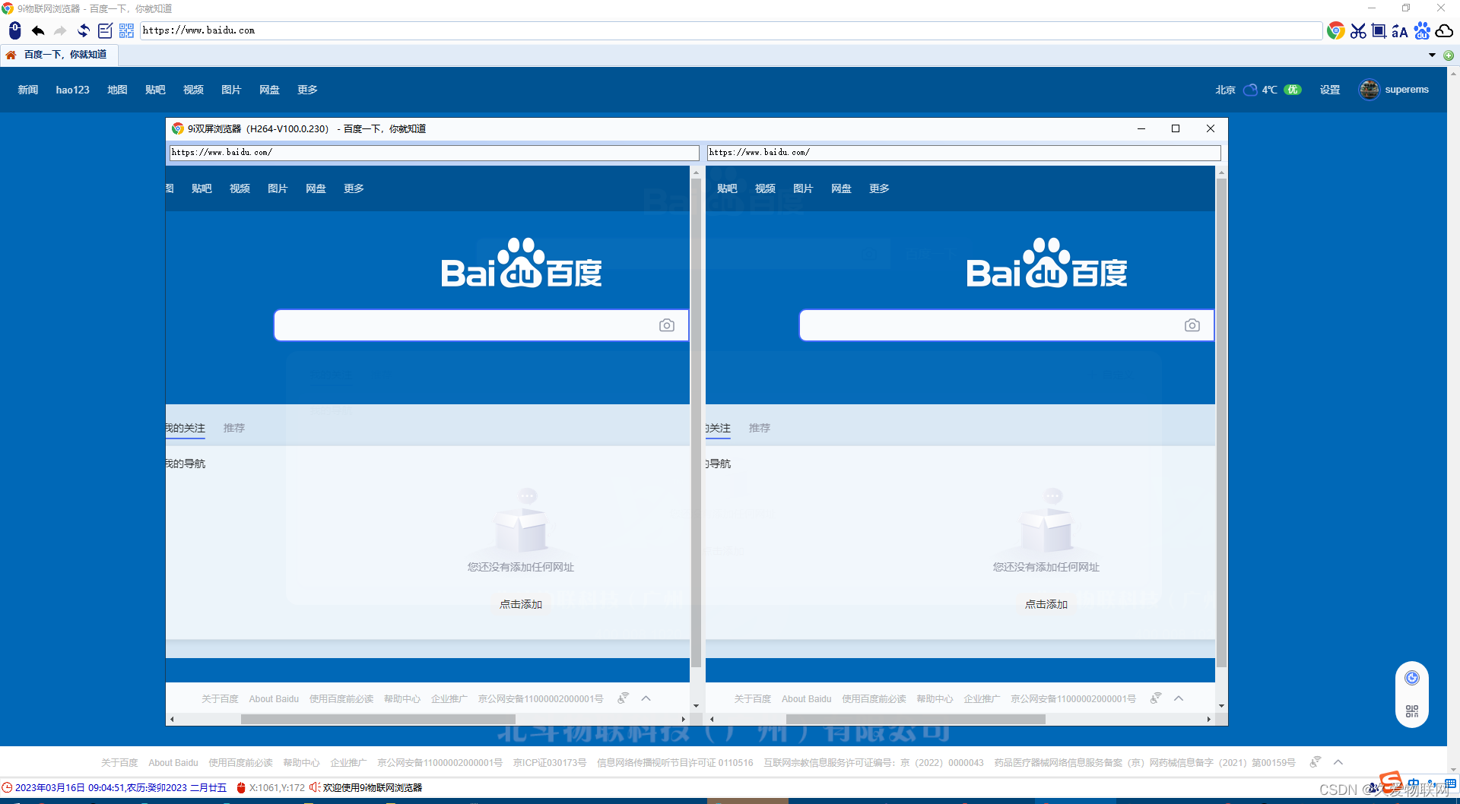The width and height of the screenshot is (1460, 804).
Task: Click the Baidu paw icon
Action: pos(1423,31)
